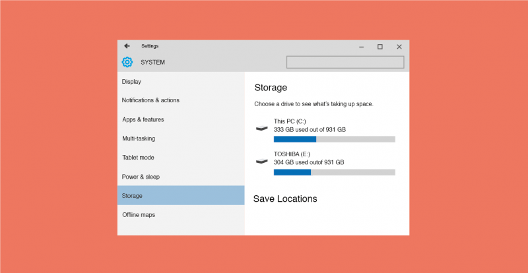
Task: Click the TOSHIBA drive usage bar
Action: [335, 172]
